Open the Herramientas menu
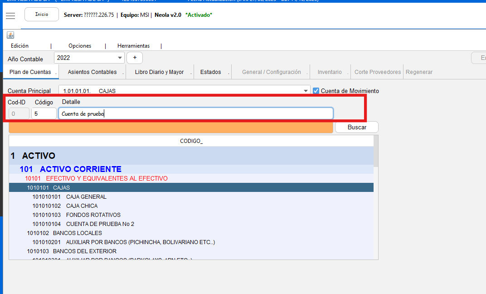This screenshot has height=294, width=486. pyautogui.click(x=133, y=46)
